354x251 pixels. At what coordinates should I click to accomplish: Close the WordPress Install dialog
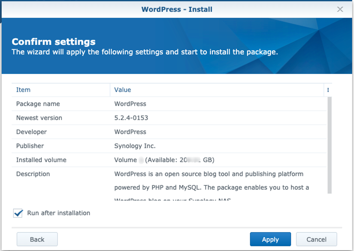click(x=340, y=9)
